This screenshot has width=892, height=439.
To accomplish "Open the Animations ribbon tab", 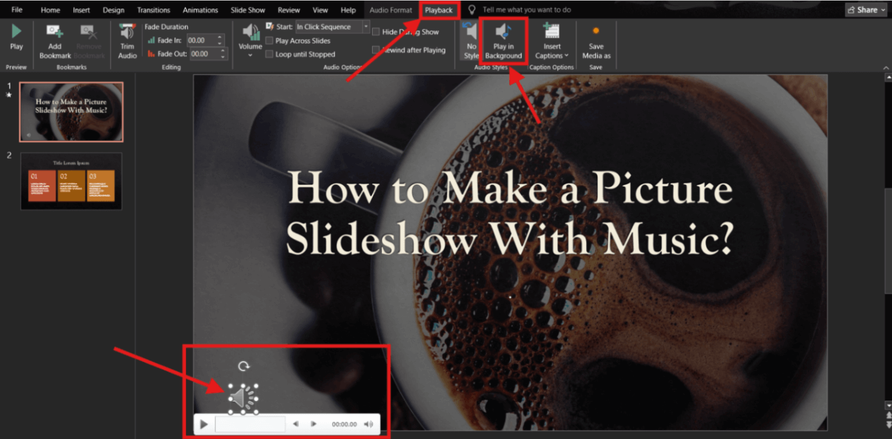I will (x=200, y=9).
